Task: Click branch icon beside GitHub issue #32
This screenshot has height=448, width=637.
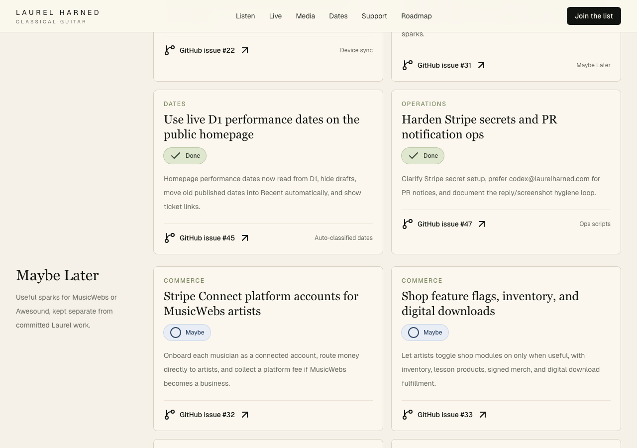Action: pyautogui.click(x=169, y=415)
